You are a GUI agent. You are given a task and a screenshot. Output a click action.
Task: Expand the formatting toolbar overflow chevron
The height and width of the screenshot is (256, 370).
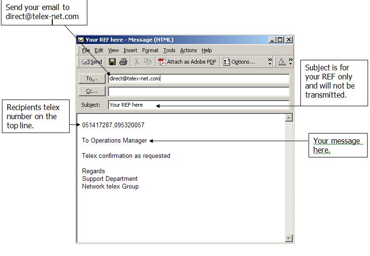point(291,62)
